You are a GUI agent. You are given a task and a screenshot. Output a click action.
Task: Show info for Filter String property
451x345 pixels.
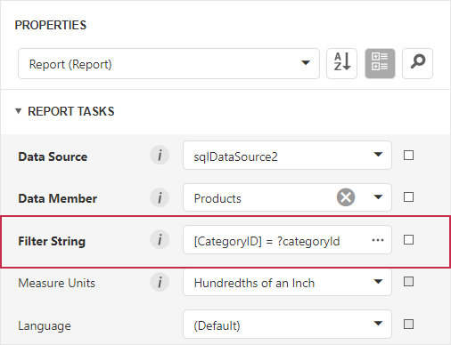tap(160, 239)
